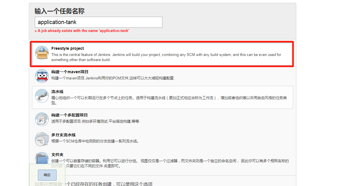
Task: Select 构建一个maven项目 title
Action: point(70,72)
